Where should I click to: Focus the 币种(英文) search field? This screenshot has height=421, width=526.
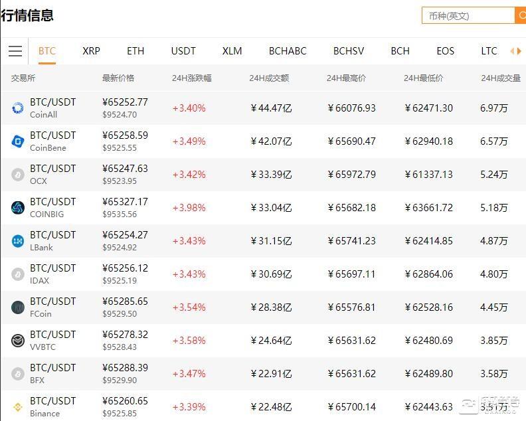(468, 15)
